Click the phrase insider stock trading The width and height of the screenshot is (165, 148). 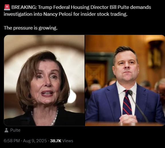click(104, 14)
